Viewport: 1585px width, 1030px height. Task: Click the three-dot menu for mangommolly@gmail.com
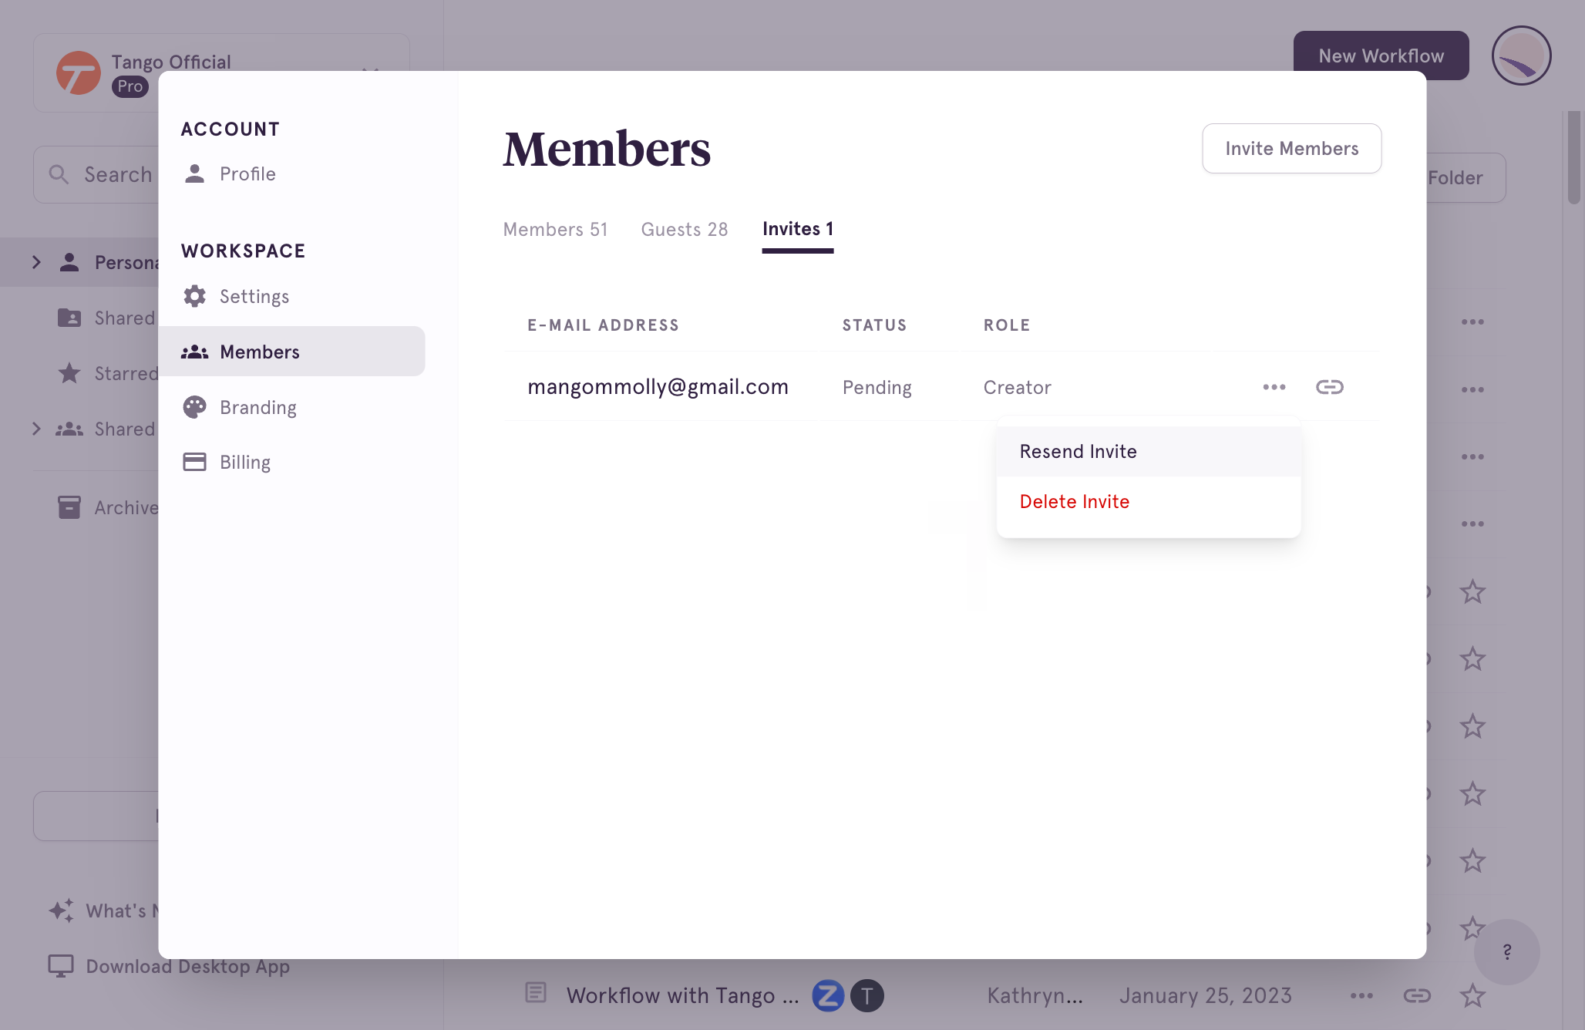click(1274, 387)
